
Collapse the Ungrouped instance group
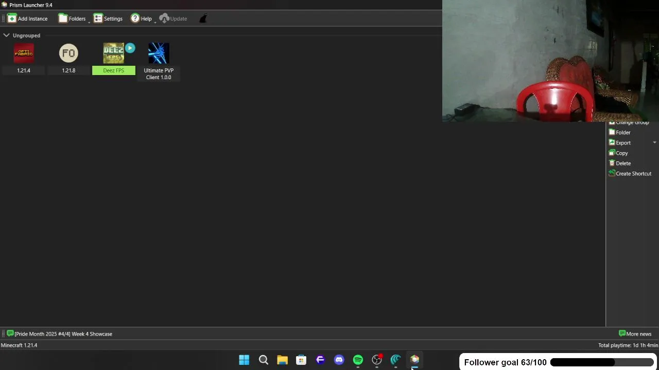pyautogui.click(x=6, y=35)
